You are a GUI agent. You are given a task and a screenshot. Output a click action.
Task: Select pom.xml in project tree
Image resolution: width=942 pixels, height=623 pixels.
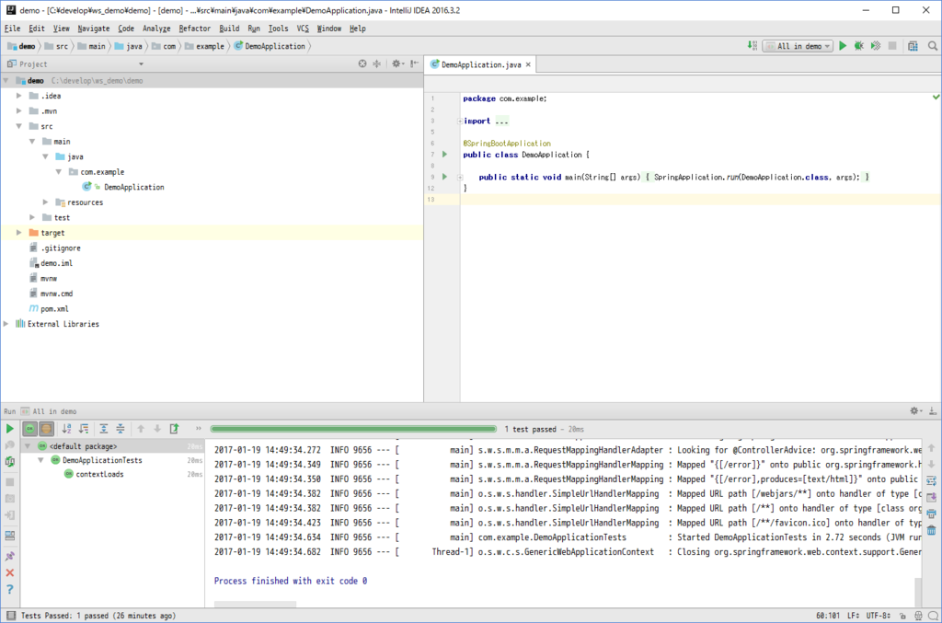click(54, 309)
